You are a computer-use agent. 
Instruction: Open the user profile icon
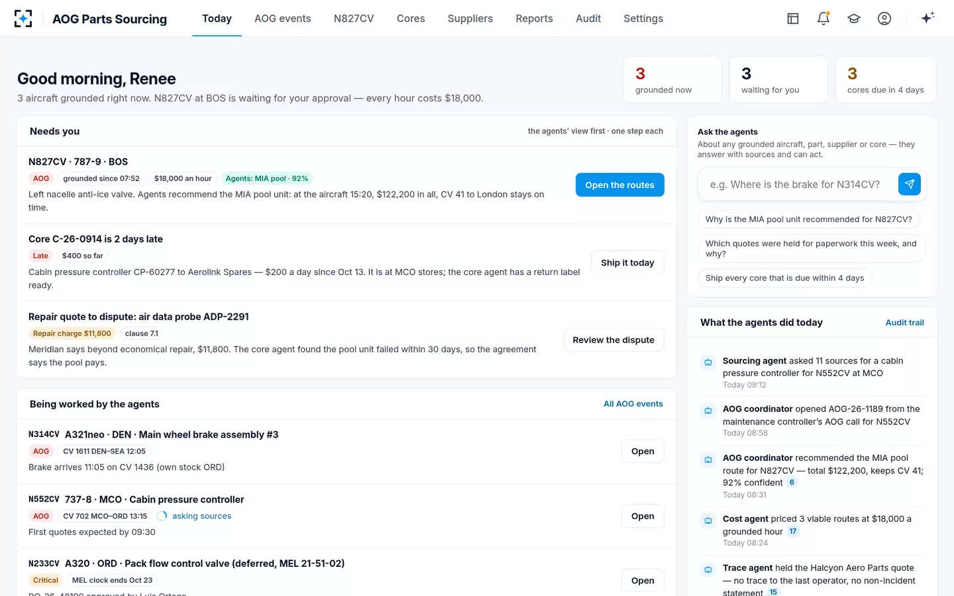pos(884,19)
